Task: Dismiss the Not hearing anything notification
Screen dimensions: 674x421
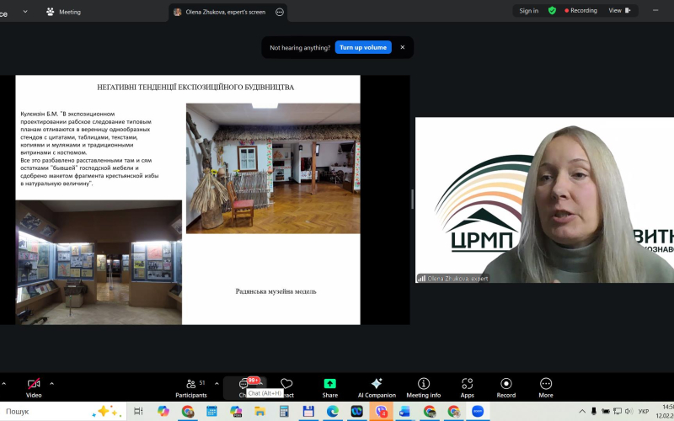Action: pyautogui.click(x=403, y=47)
